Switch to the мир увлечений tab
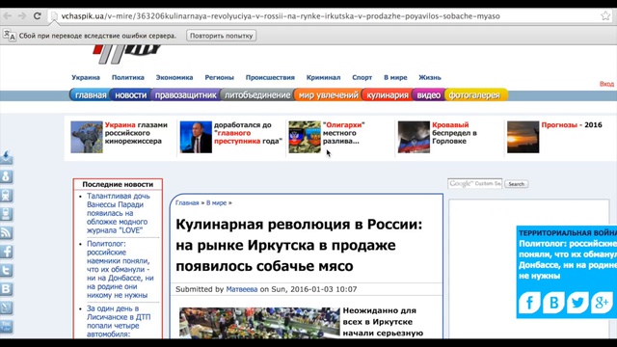Viewport: 617px width, 347px height. click(x=328, y=95)
